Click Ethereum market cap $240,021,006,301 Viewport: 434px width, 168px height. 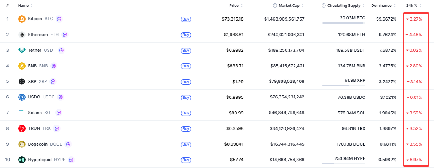286,35
